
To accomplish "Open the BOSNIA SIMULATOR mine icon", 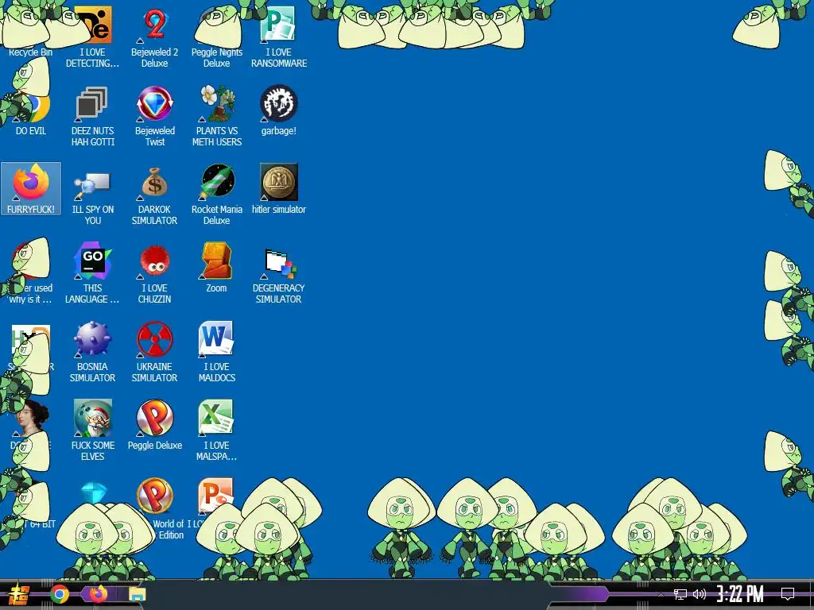I will 92,352.
